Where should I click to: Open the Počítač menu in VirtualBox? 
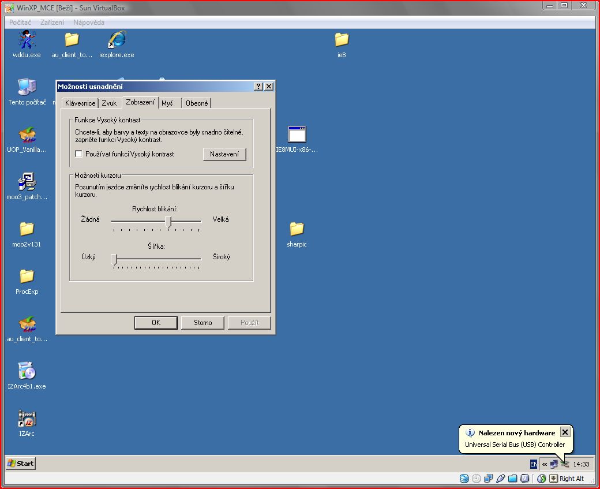pos(20,23)
